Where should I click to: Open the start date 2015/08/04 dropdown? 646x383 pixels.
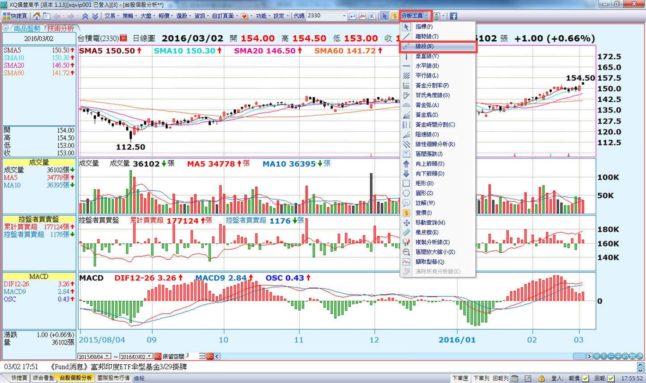(108, 356)
